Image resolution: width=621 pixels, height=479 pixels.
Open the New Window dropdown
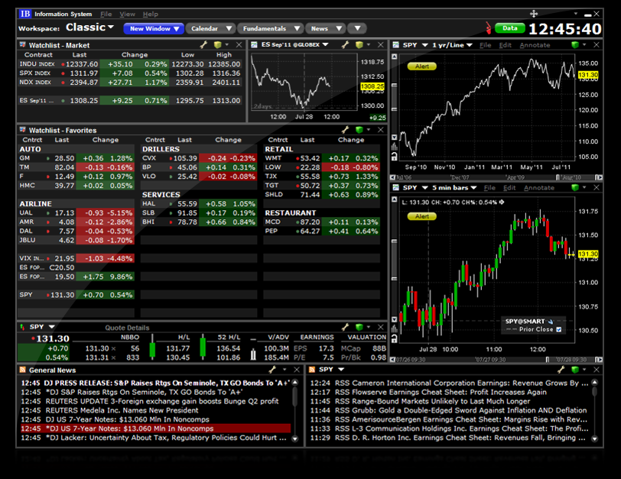coord(154,28)
